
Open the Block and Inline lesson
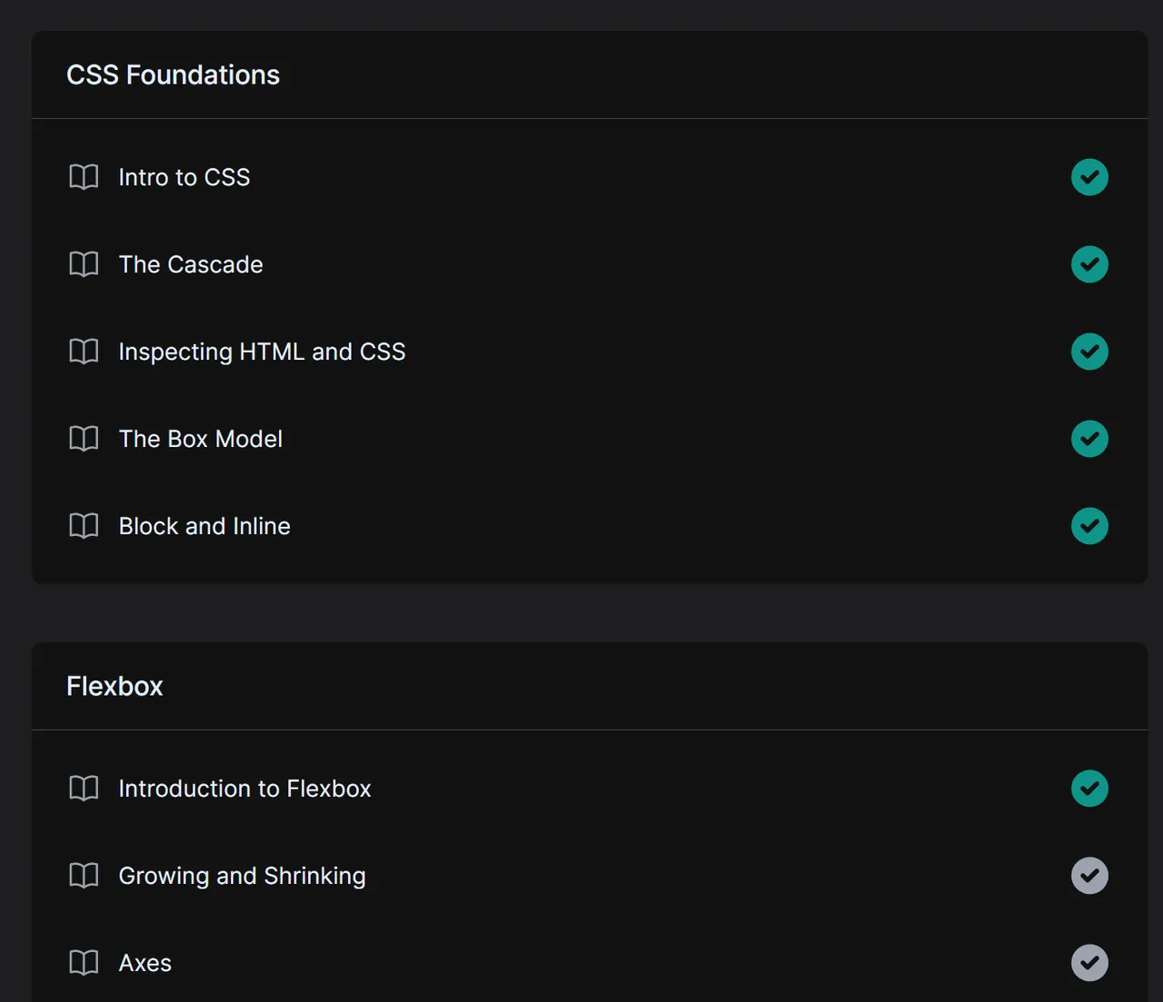pyautogui.click(x=204, y=526)
